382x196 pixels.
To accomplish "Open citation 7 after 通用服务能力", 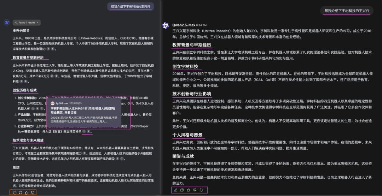I will 84,153.
